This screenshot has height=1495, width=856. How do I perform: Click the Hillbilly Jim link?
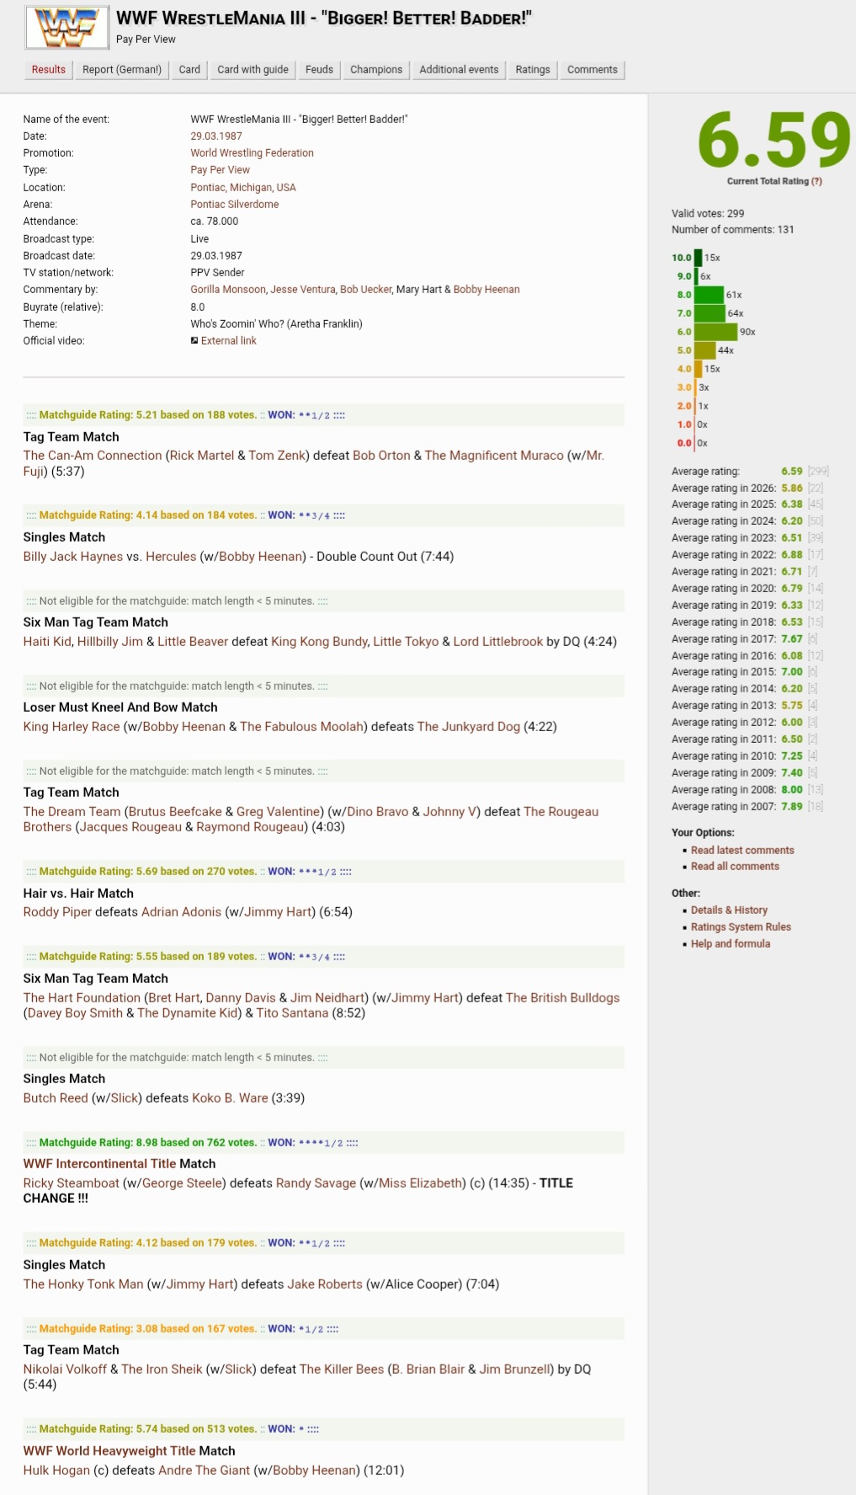110,642
